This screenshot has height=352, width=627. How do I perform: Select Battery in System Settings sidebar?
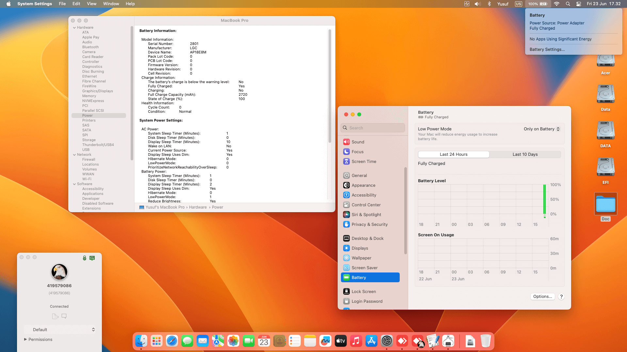[370, 277]
